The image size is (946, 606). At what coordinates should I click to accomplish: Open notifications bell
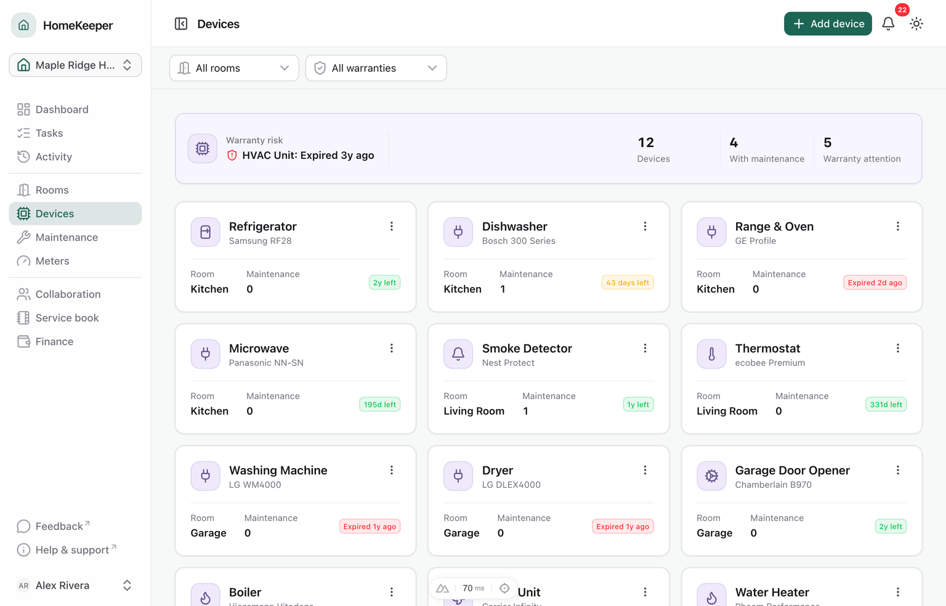pos(888,24)
